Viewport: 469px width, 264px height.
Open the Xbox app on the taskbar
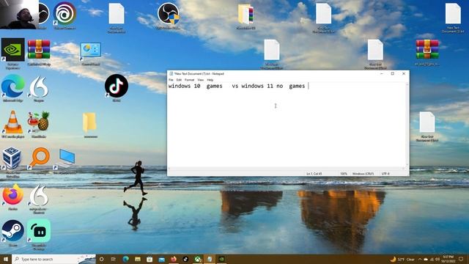(197, 259)
